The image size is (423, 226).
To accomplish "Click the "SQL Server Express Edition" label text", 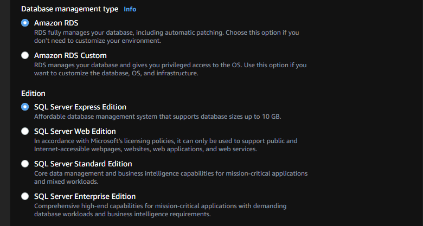I will (80, 107).
